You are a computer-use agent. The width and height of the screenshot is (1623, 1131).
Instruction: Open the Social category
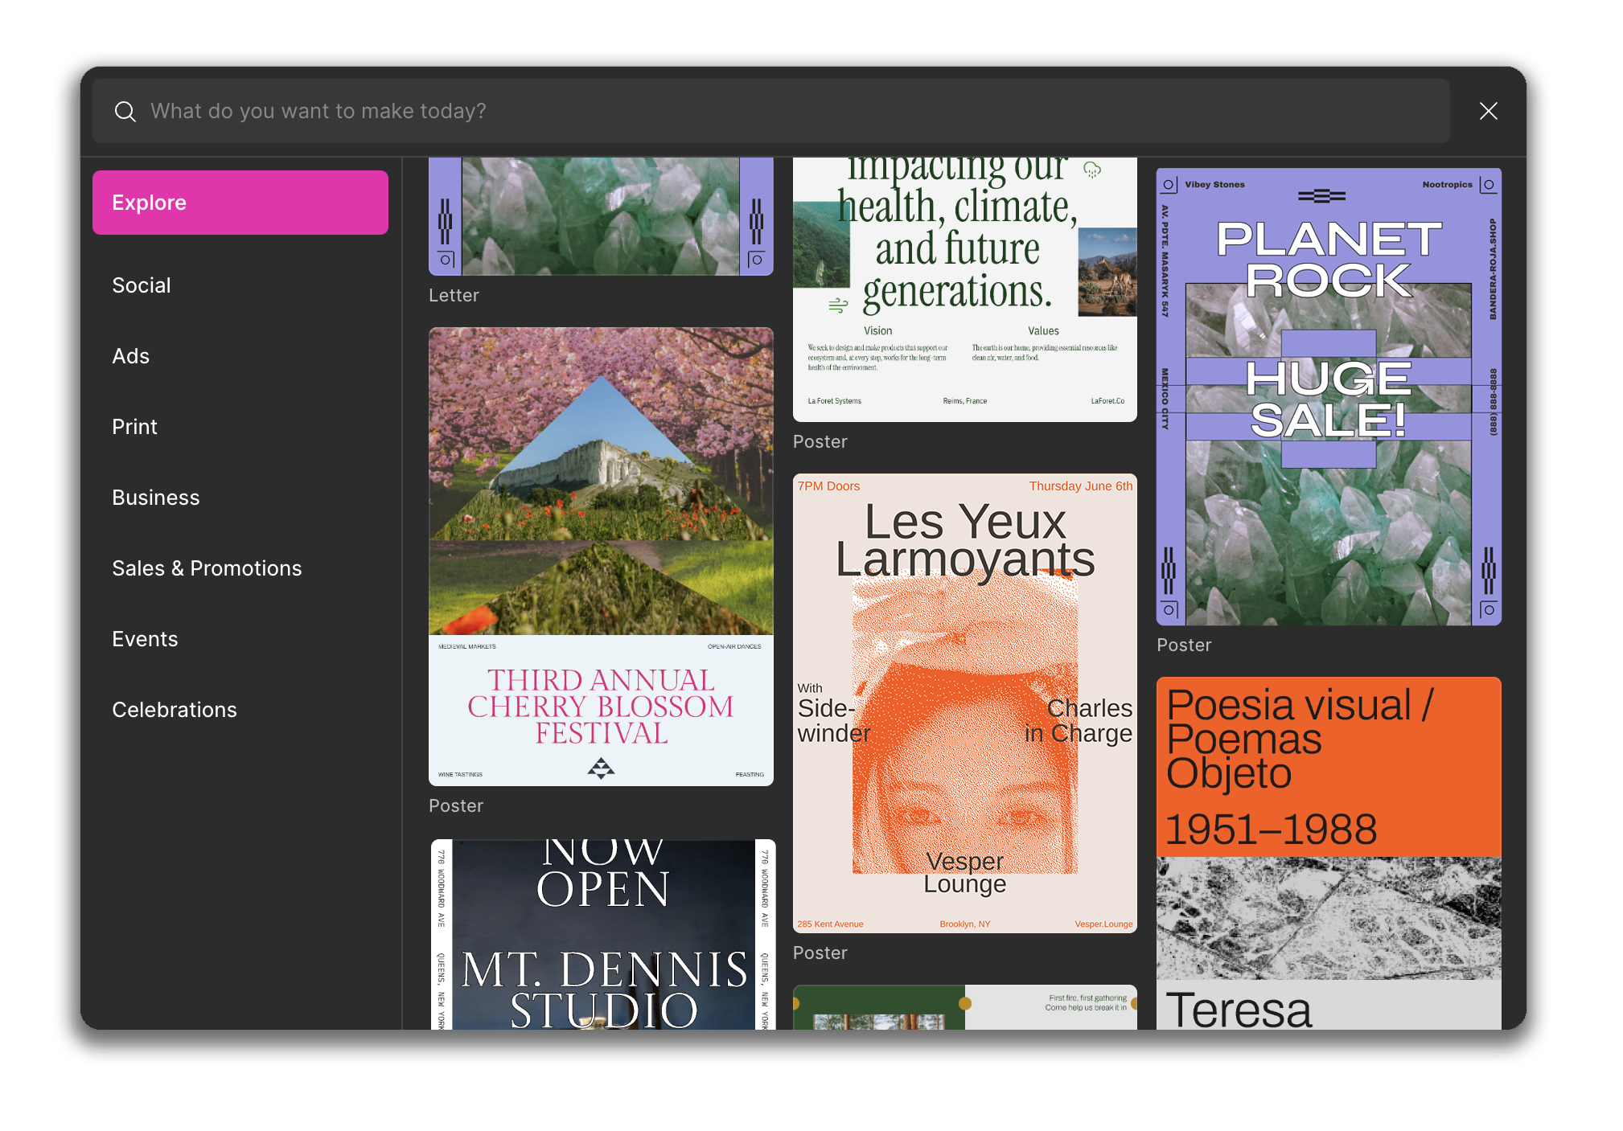(x=142, y=285)
